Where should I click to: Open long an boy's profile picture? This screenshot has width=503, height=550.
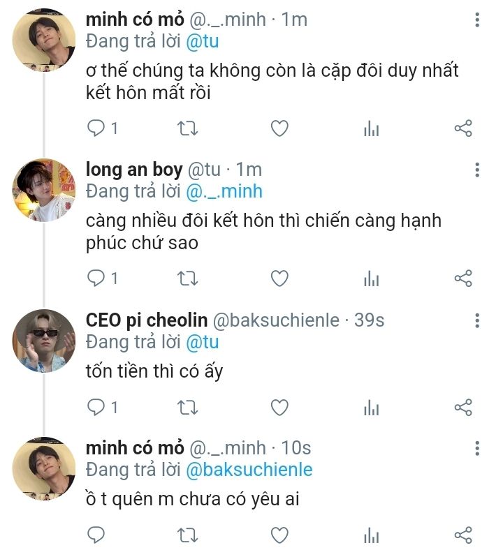(44, 191)
